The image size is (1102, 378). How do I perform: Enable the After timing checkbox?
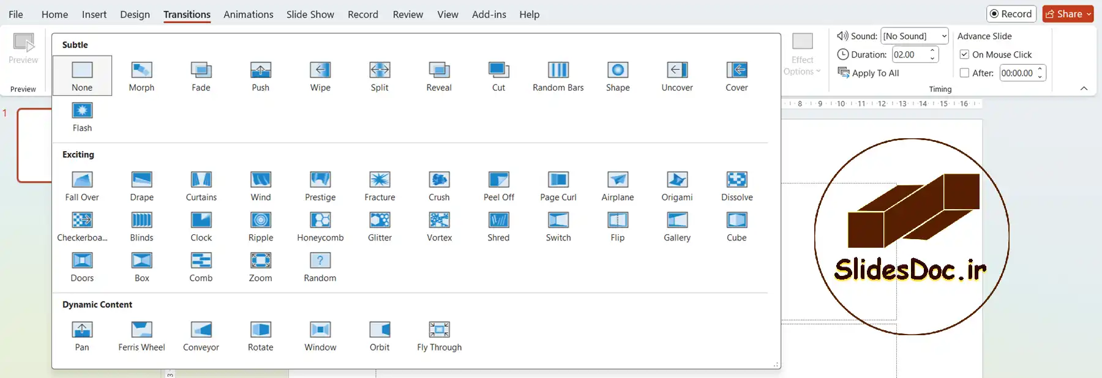[x=964, y=73]
